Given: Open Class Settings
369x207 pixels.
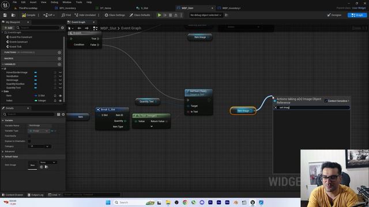Looking at the screenshot, I should click(x=115, y=15).
